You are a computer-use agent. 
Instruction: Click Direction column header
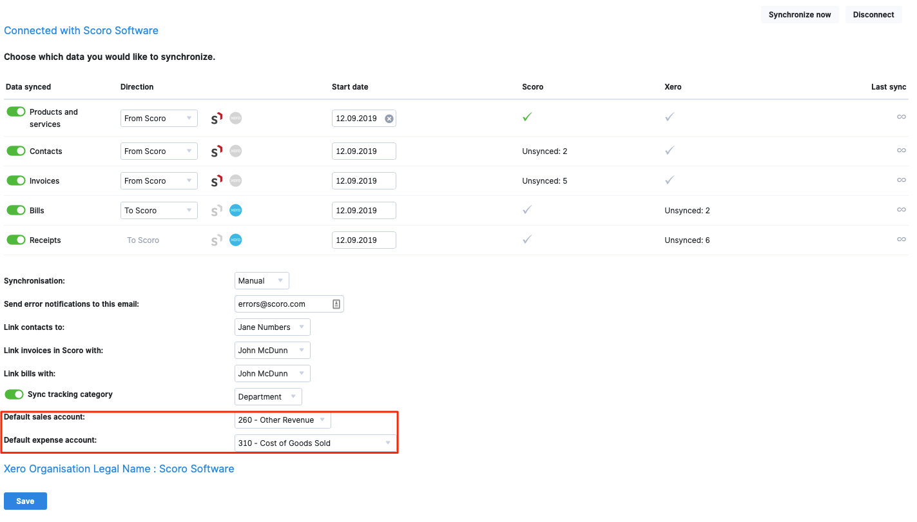tap(137, 87)
